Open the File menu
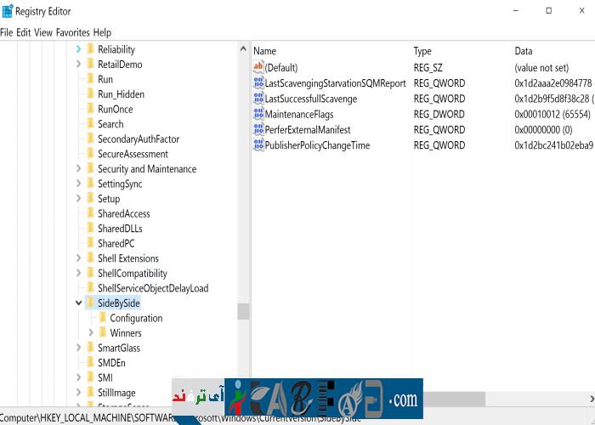Screen dimensions: 595x425 (x=7, y=32)
